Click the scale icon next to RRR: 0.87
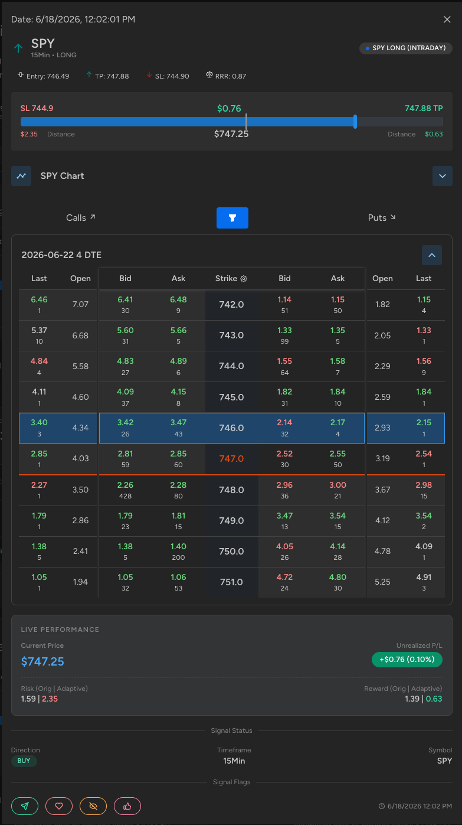Screen dimensions: 462x825 (x=209, y=76)
